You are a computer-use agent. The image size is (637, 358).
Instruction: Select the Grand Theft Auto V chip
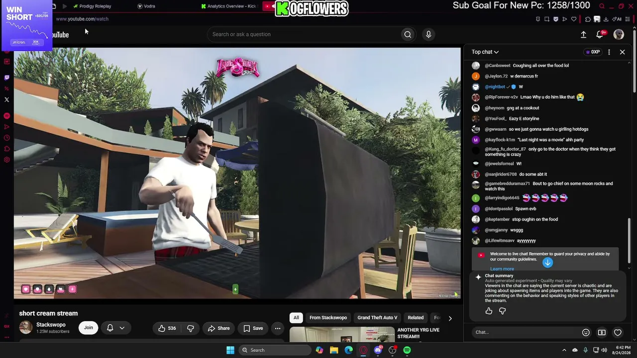(x=377, y=318)
